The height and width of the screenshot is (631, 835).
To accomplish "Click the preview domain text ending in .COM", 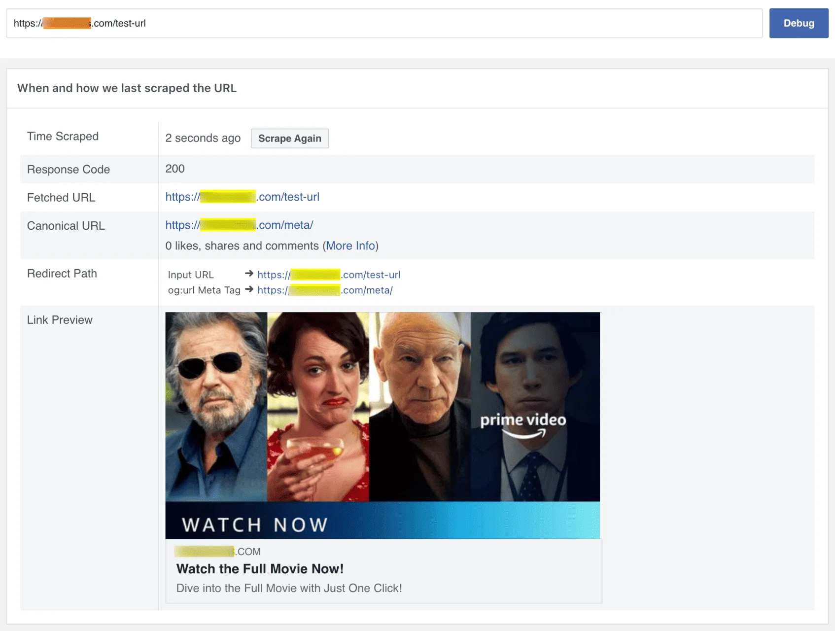I will pos(218,551).
